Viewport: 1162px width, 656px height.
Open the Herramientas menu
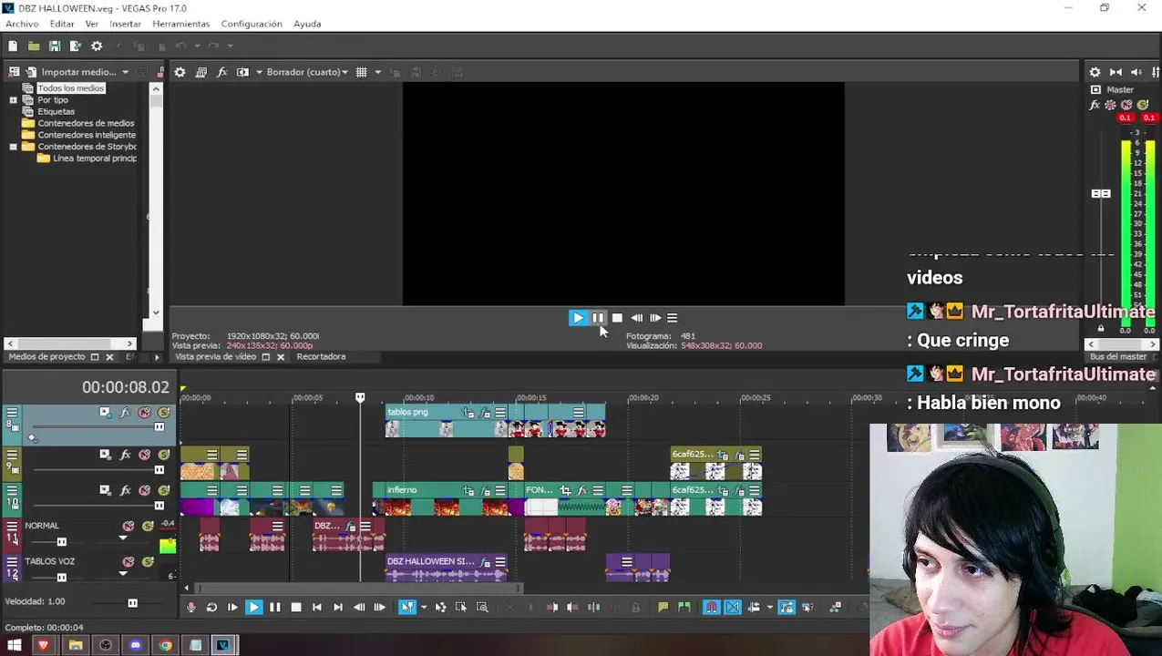click(x=180, y=24)
